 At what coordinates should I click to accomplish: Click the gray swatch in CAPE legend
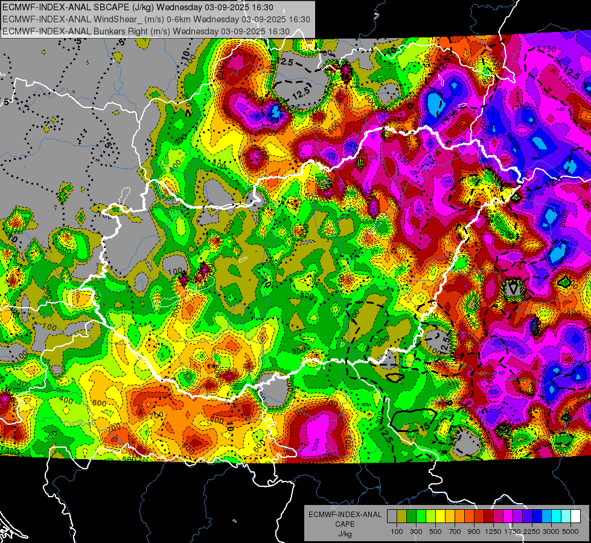click(x=392, y=516)
